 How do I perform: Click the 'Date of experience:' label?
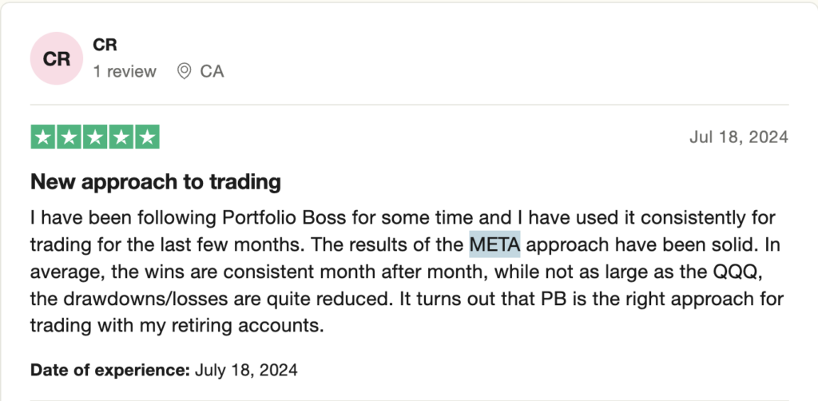coord(110,370)
